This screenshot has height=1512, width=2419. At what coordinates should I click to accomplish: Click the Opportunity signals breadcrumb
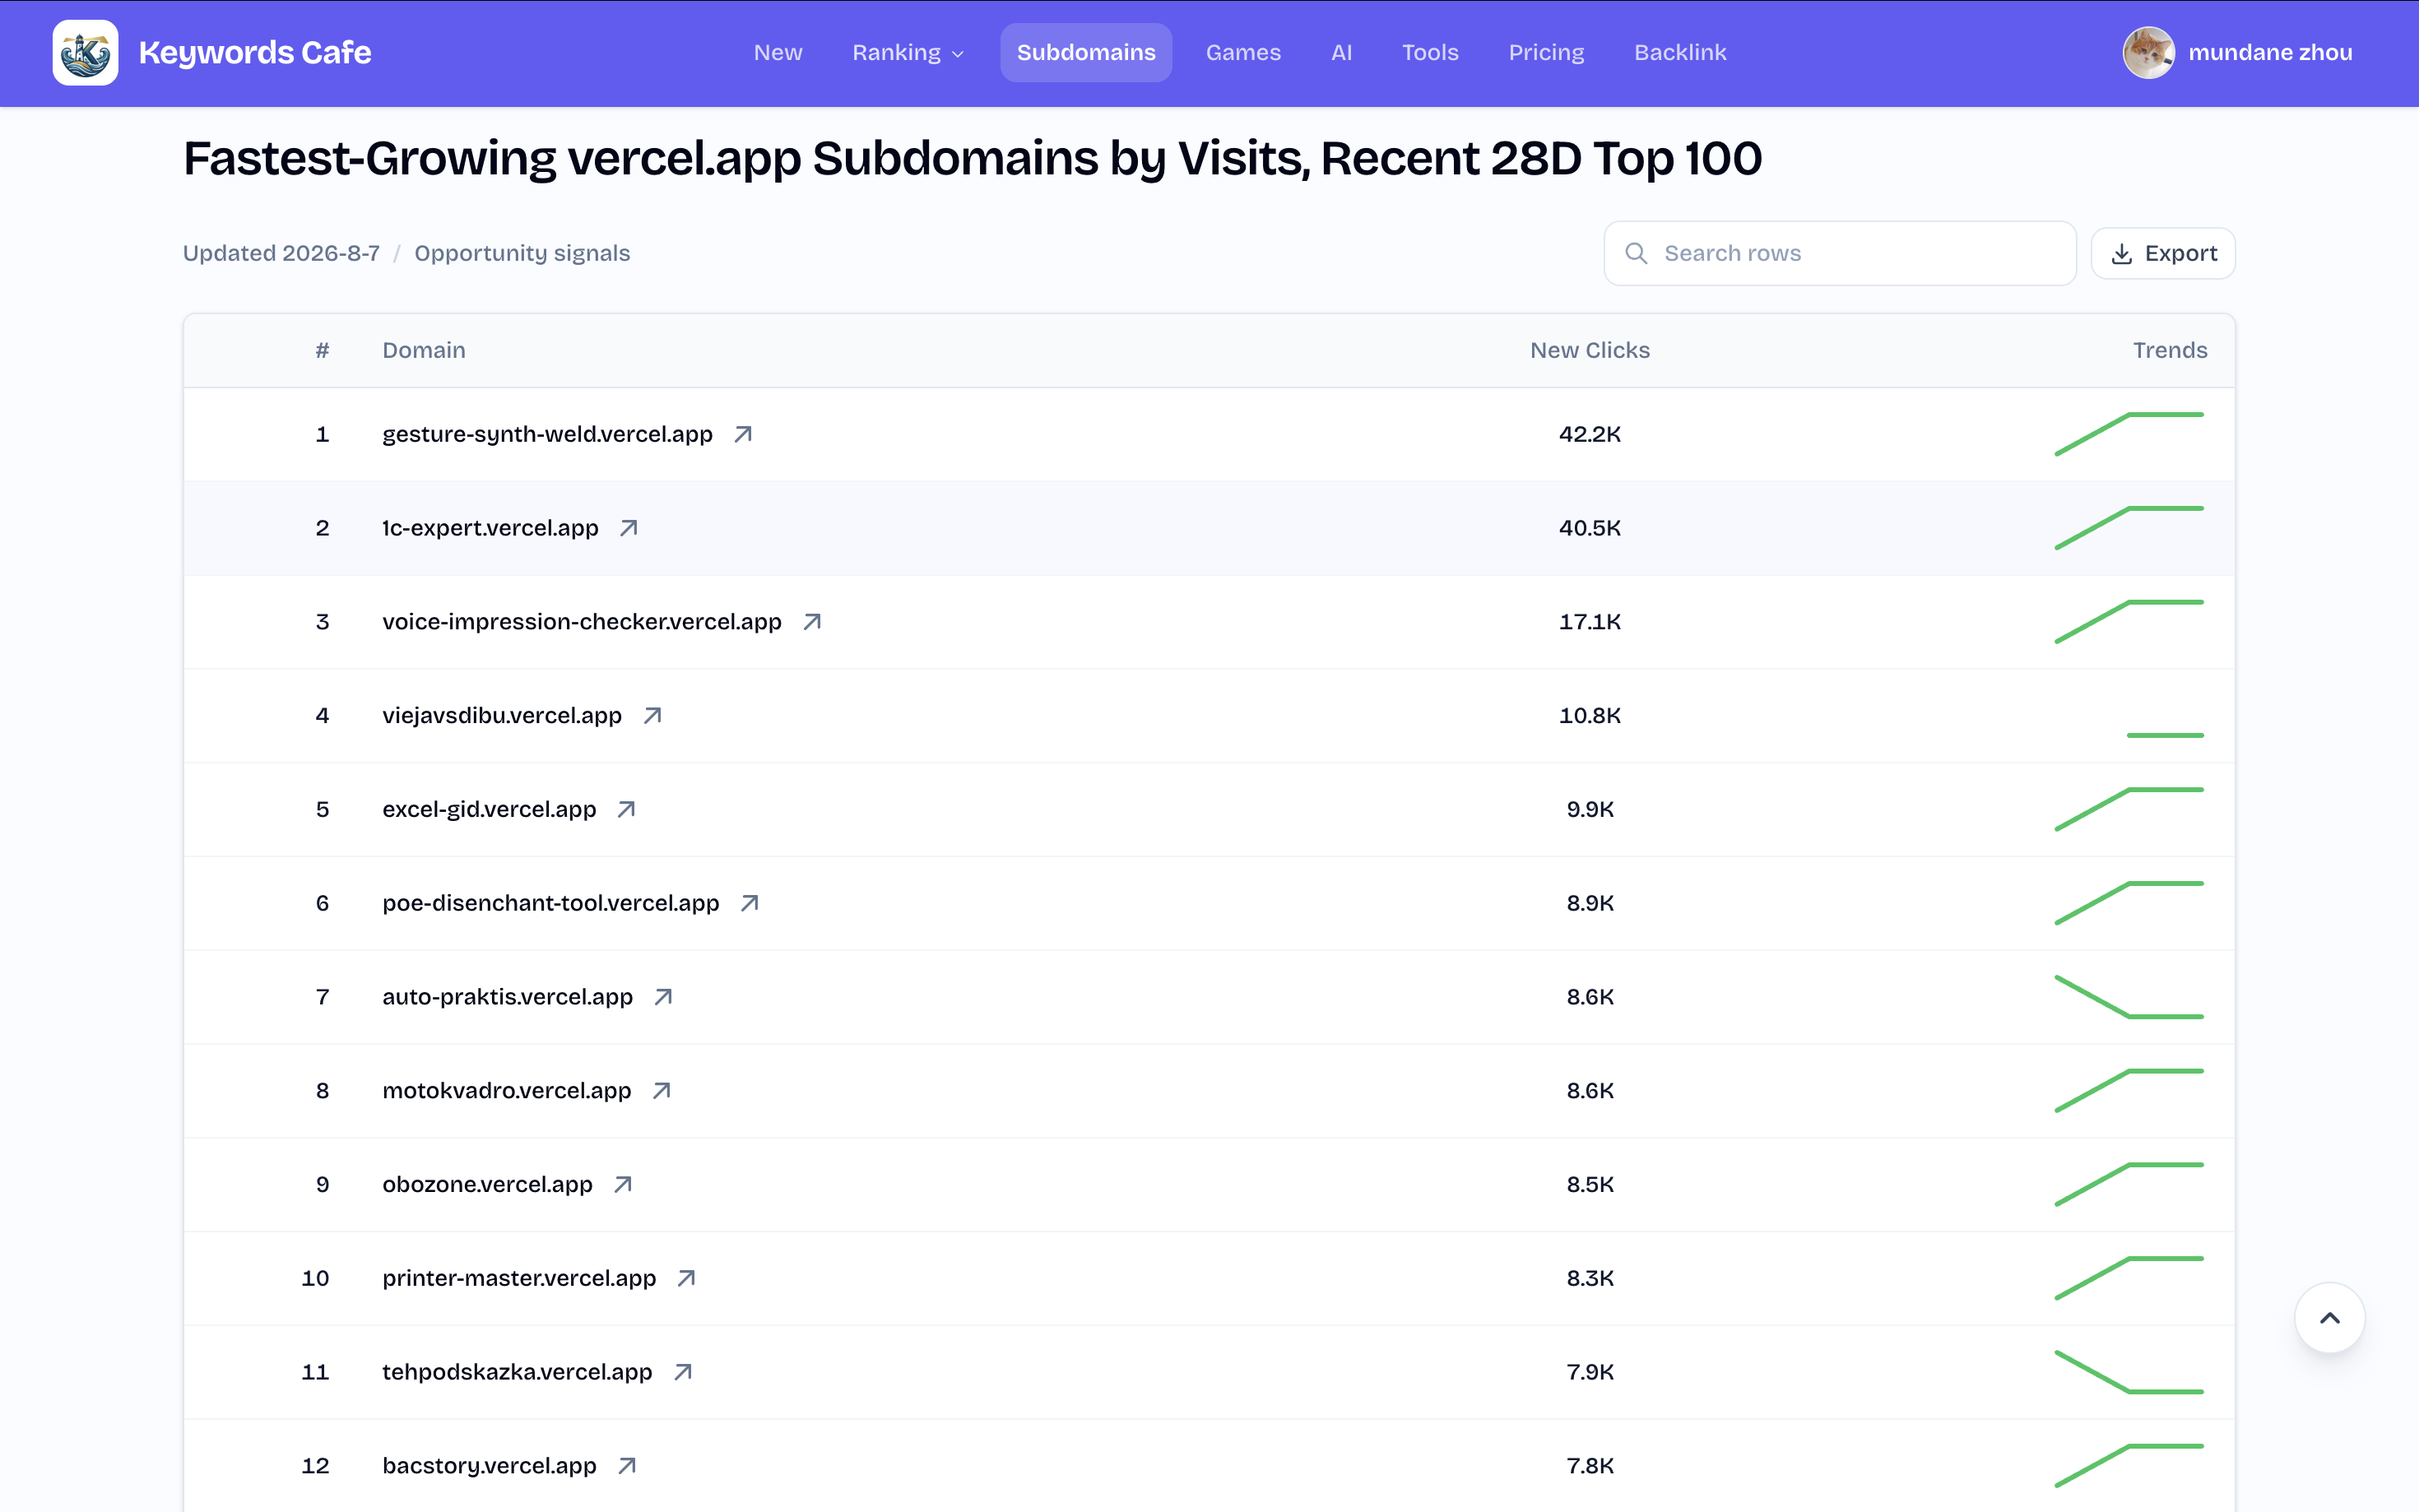coord(522,254)
